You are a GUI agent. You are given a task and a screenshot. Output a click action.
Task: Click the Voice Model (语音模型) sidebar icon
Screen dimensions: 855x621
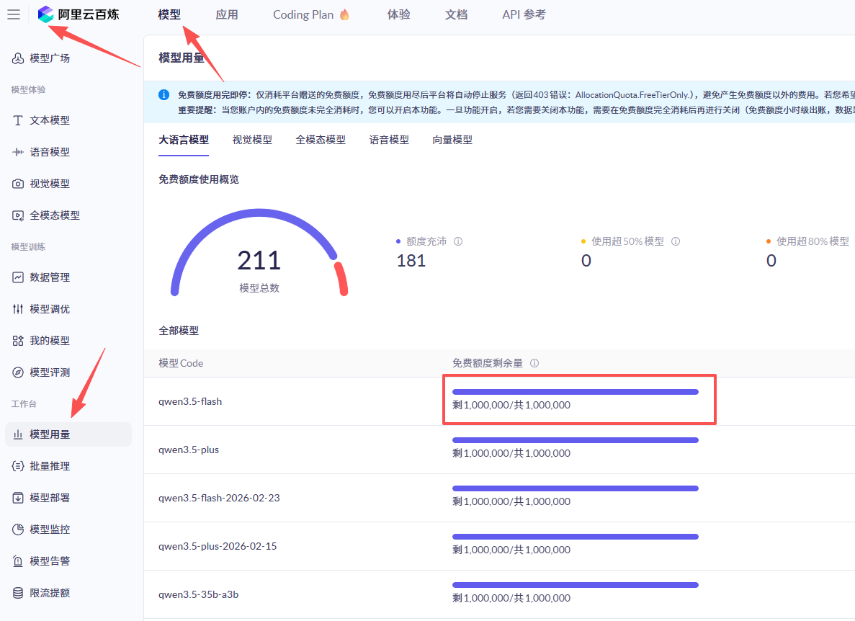[x=18, y=152]
